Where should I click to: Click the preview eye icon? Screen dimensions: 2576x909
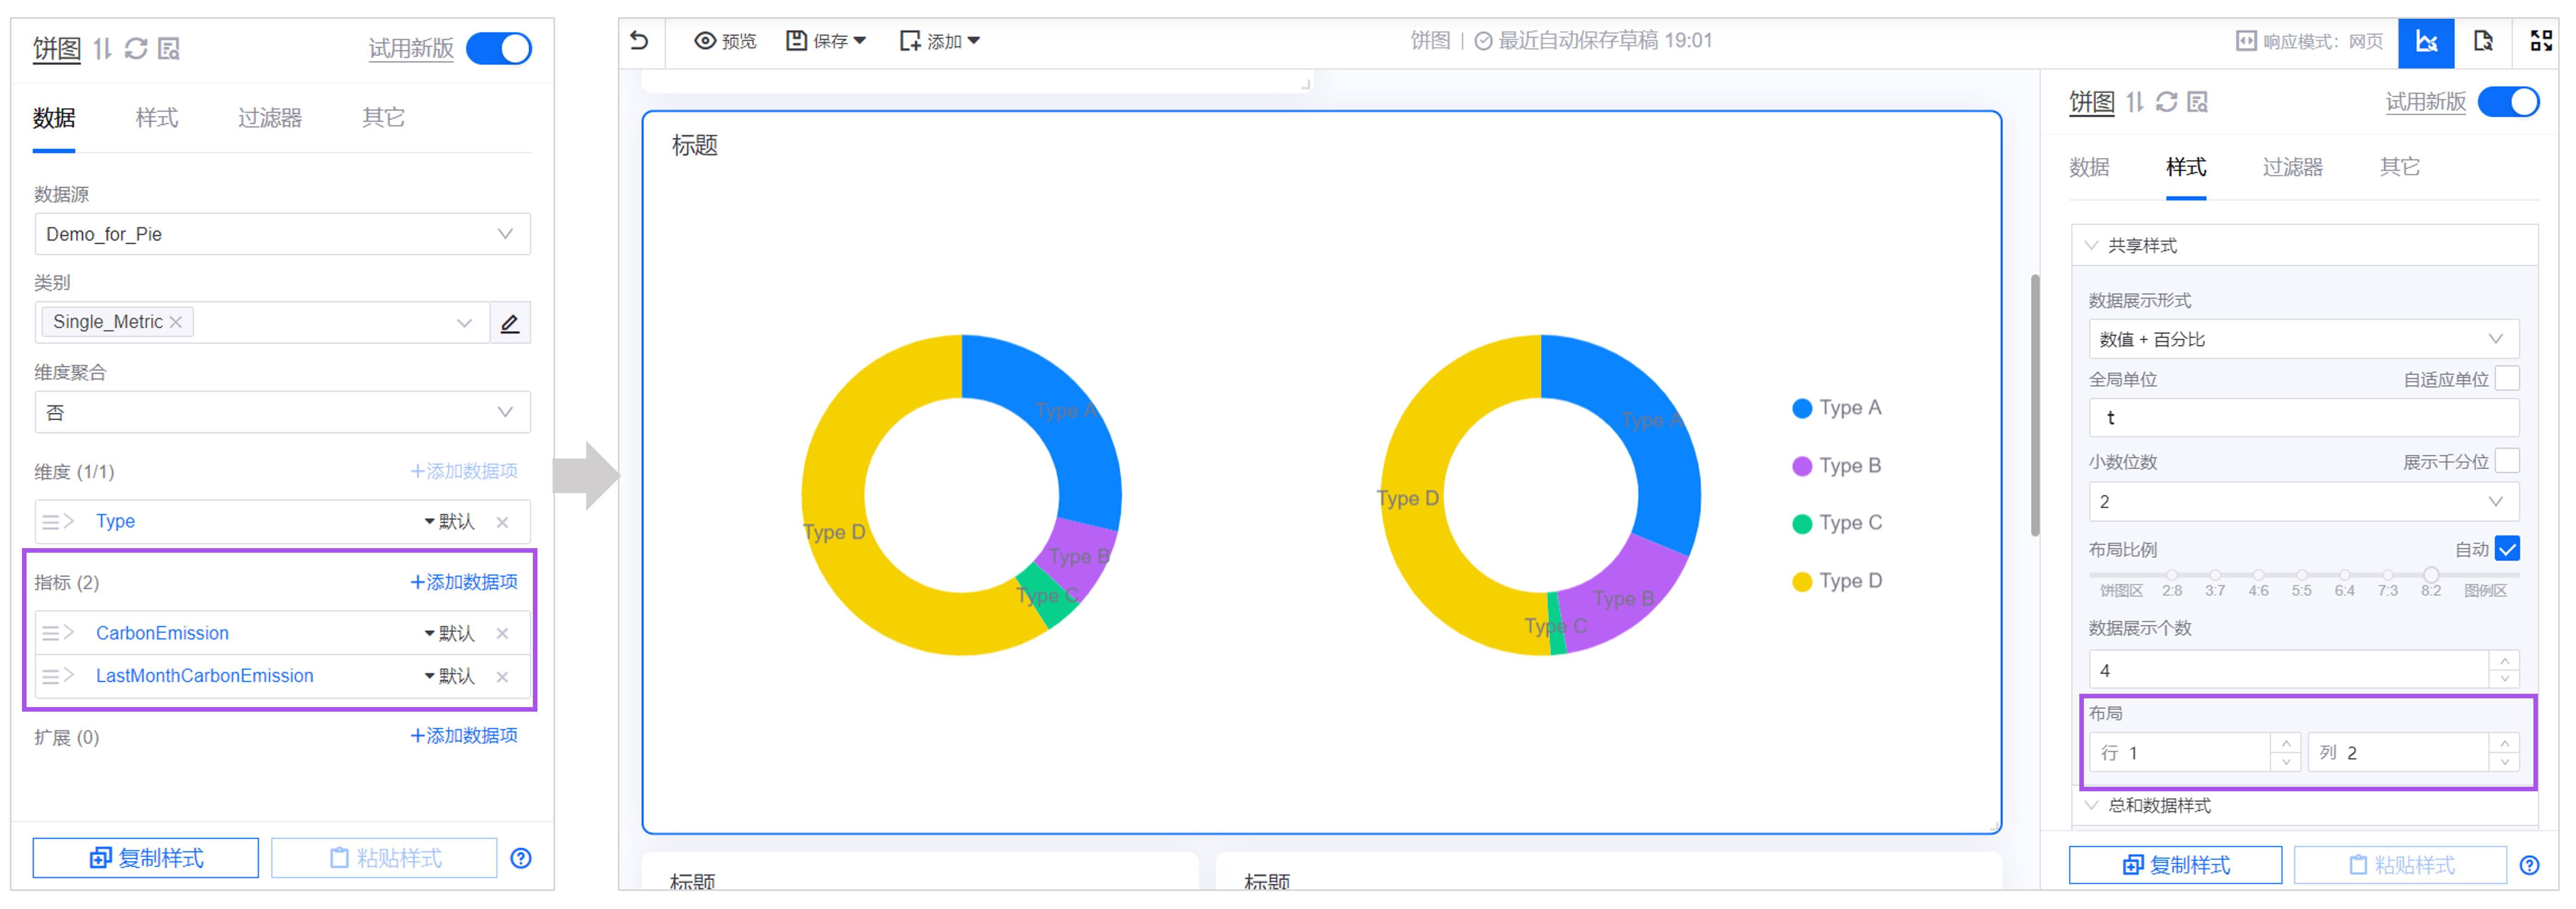[705, 41]
